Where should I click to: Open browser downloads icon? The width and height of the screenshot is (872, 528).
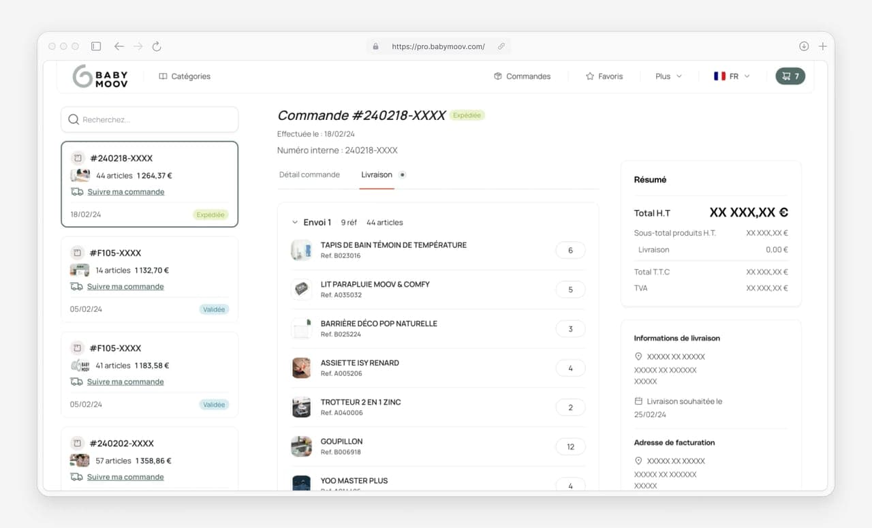point(804,46)
